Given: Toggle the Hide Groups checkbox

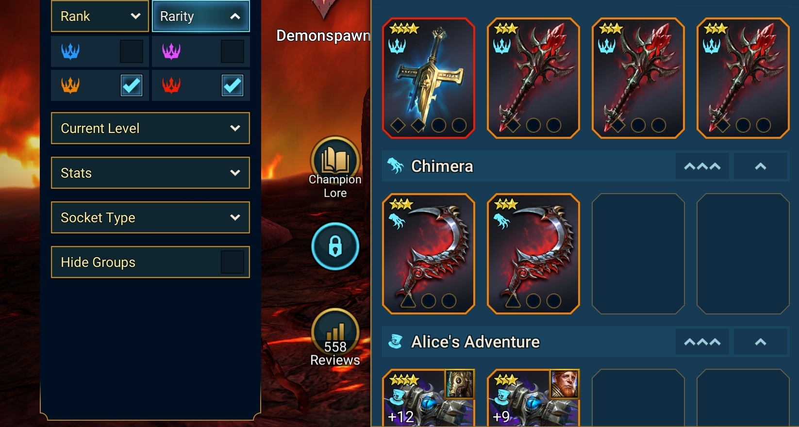Looking at the screenshot, I should pyautogui.click(x=233, y=262).
